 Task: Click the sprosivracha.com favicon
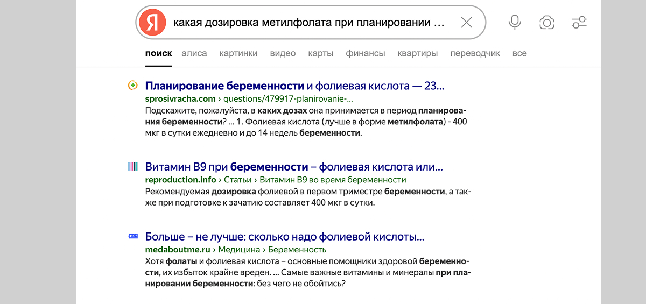click(x=132, y=86)
